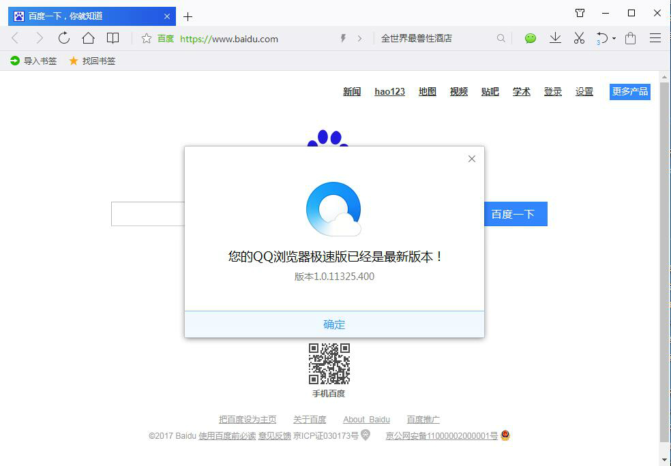This screenshot has width=671, height=466.
Task: Open the 设置 settings link
Action: point(584,91)
